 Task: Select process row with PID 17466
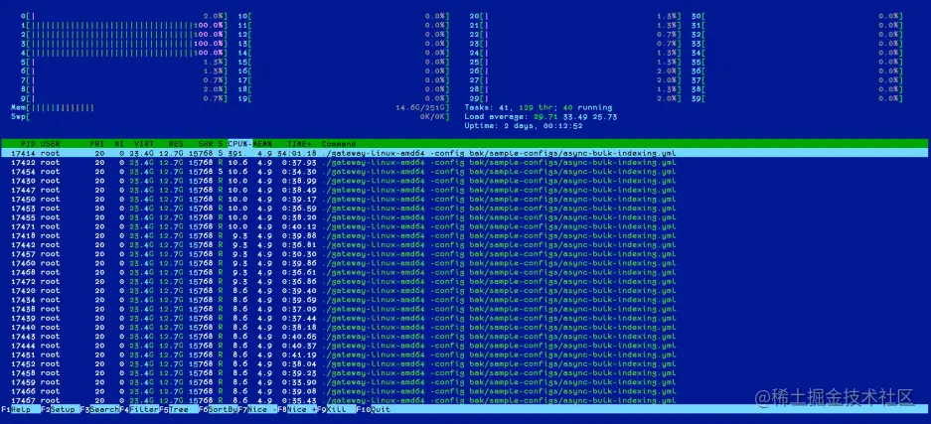465,391
